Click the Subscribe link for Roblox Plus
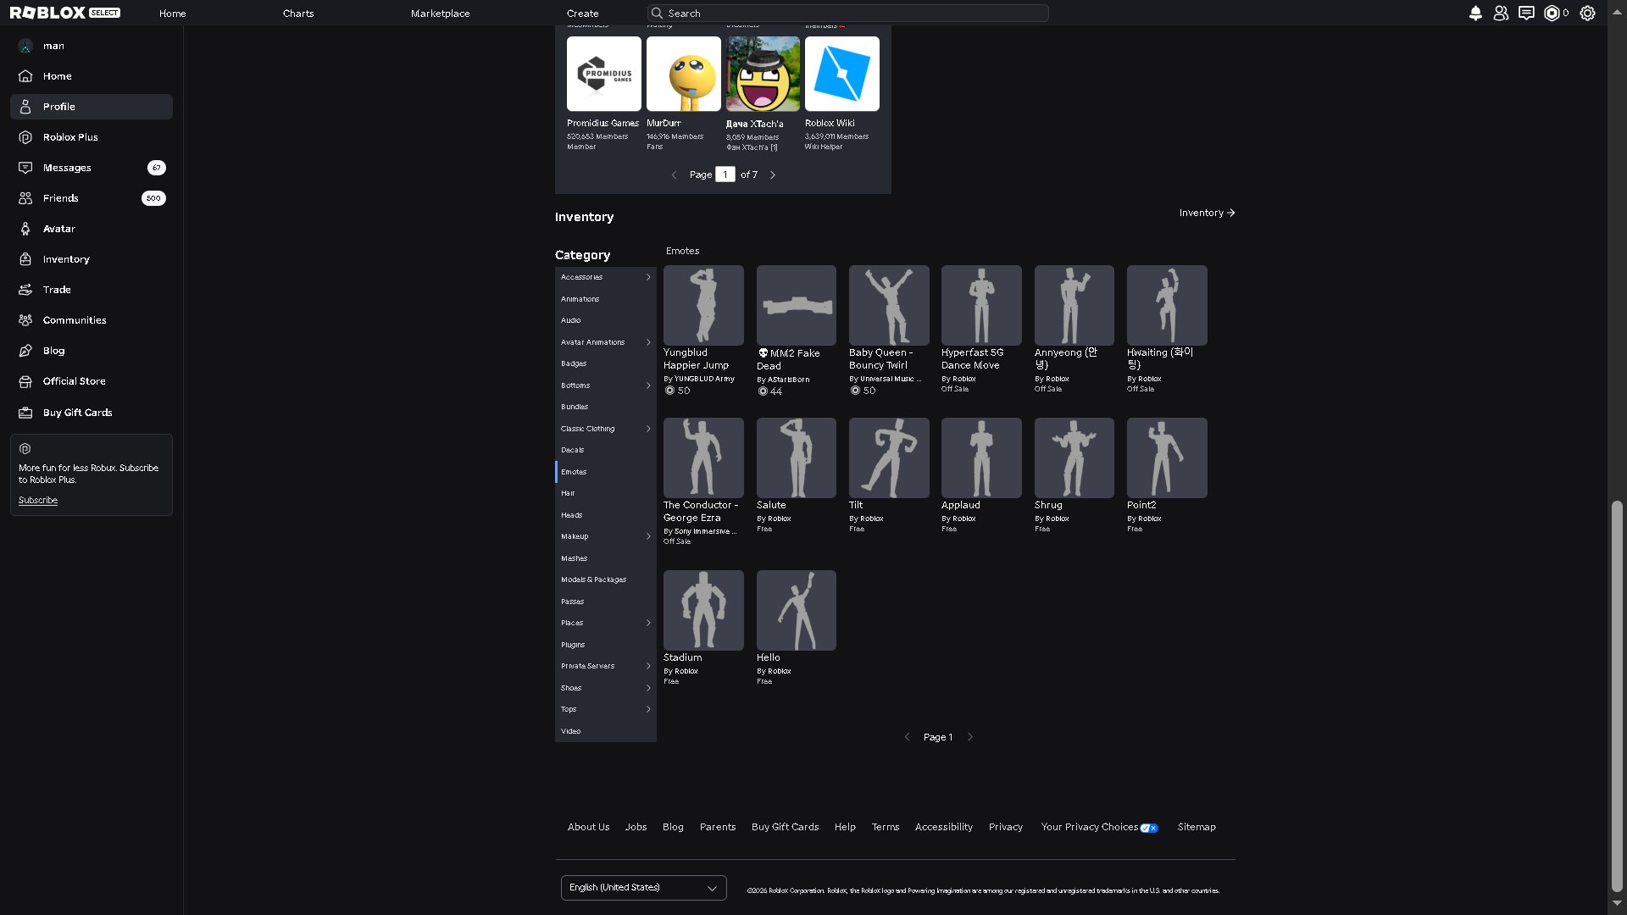This screenshot has width=1627, height=915. click(x=38, y=501)
